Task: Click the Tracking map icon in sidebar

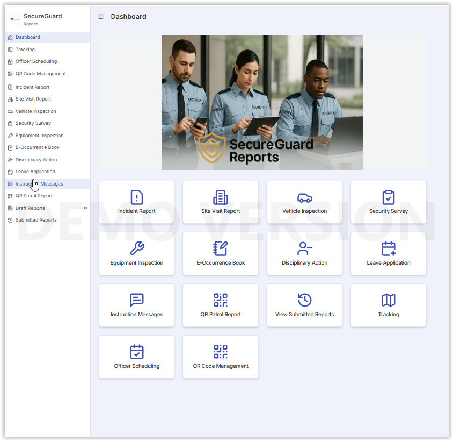Action: point(10,49)
